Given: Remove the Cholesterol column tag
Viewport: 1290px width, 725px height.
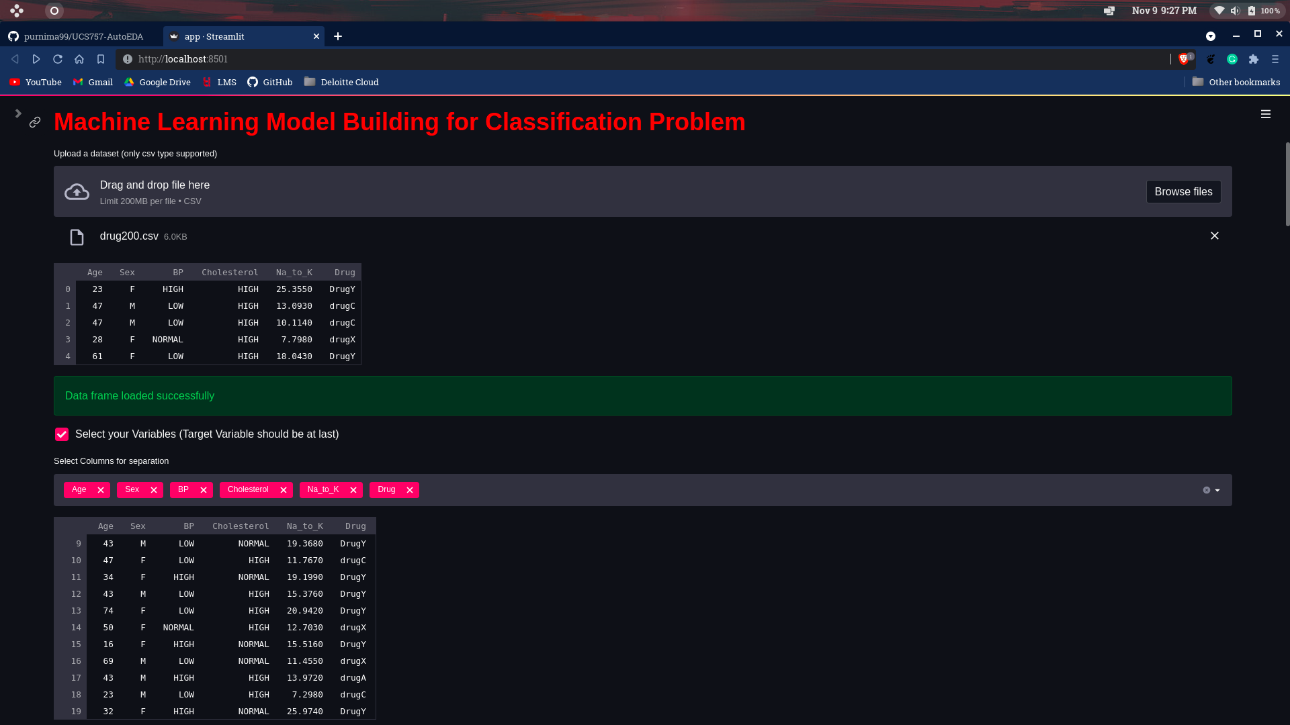Looking at the screenshot, I should pyautogui.click(x=284, y=490).
